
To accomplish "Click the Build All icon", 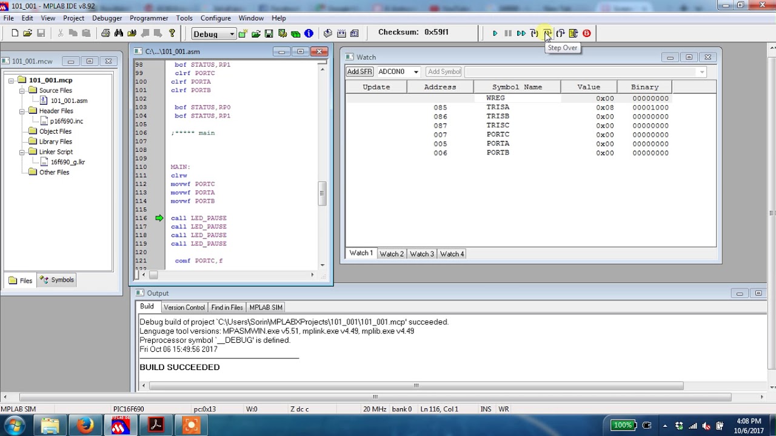I will click(341, 33).
